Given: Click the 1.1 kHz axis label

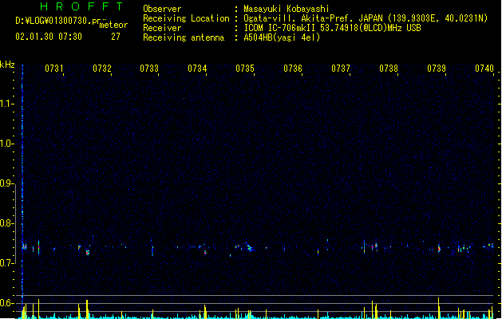Looking at the screenshot, I should (6, 104).
